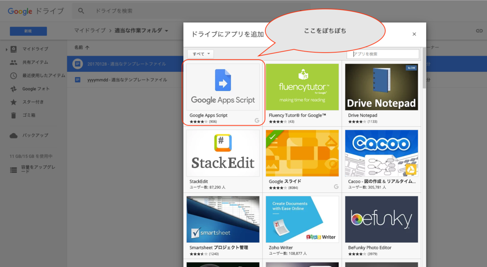The height and width of the screenshot is (267, 487).
Task: Click the Google Apps Script title text
Action: [x=208, y=115]
